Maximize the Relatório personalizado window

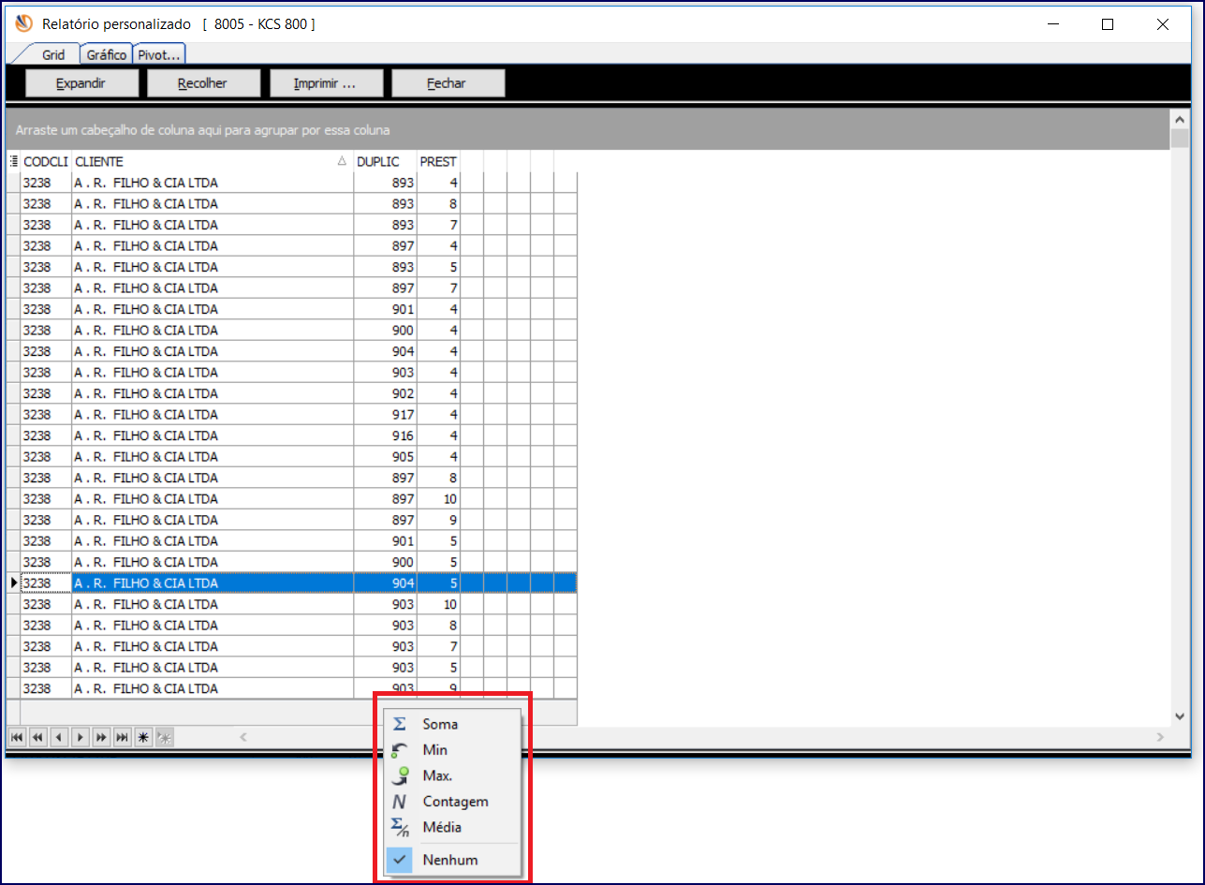(x=1108, y=24)
